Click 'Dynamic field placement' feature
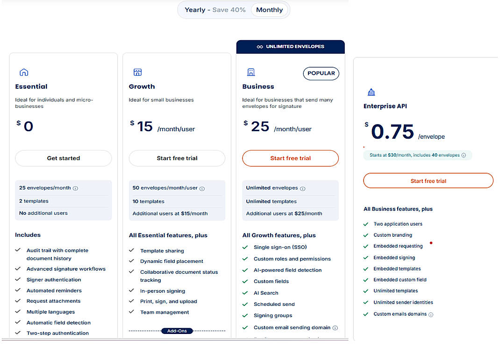 tap(171, 261)
